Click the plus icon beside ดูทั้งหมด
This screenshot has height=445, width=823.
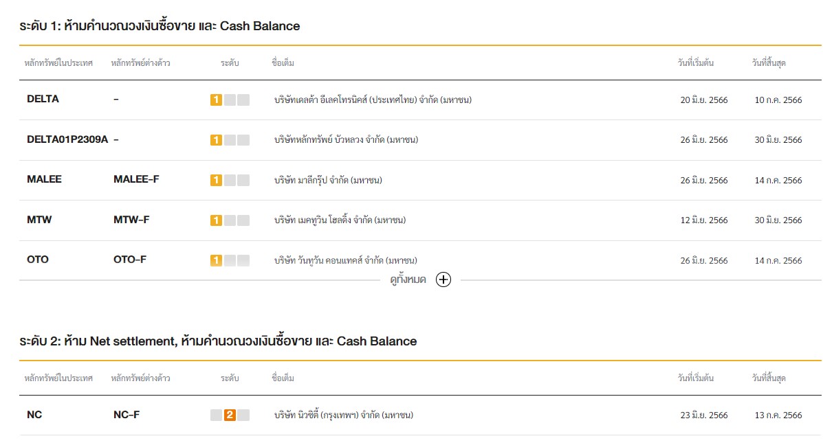tap(443, 279)
